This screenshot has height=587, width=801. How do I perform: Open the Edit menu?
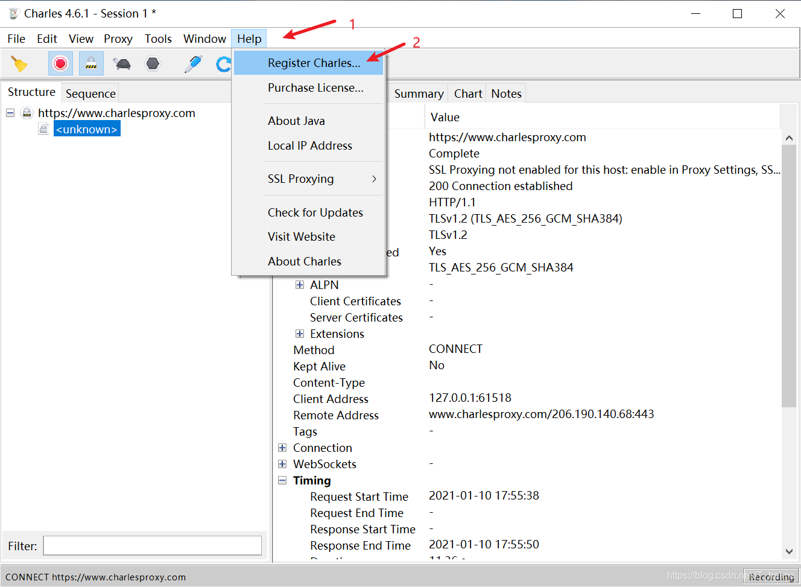pos(47,39)
